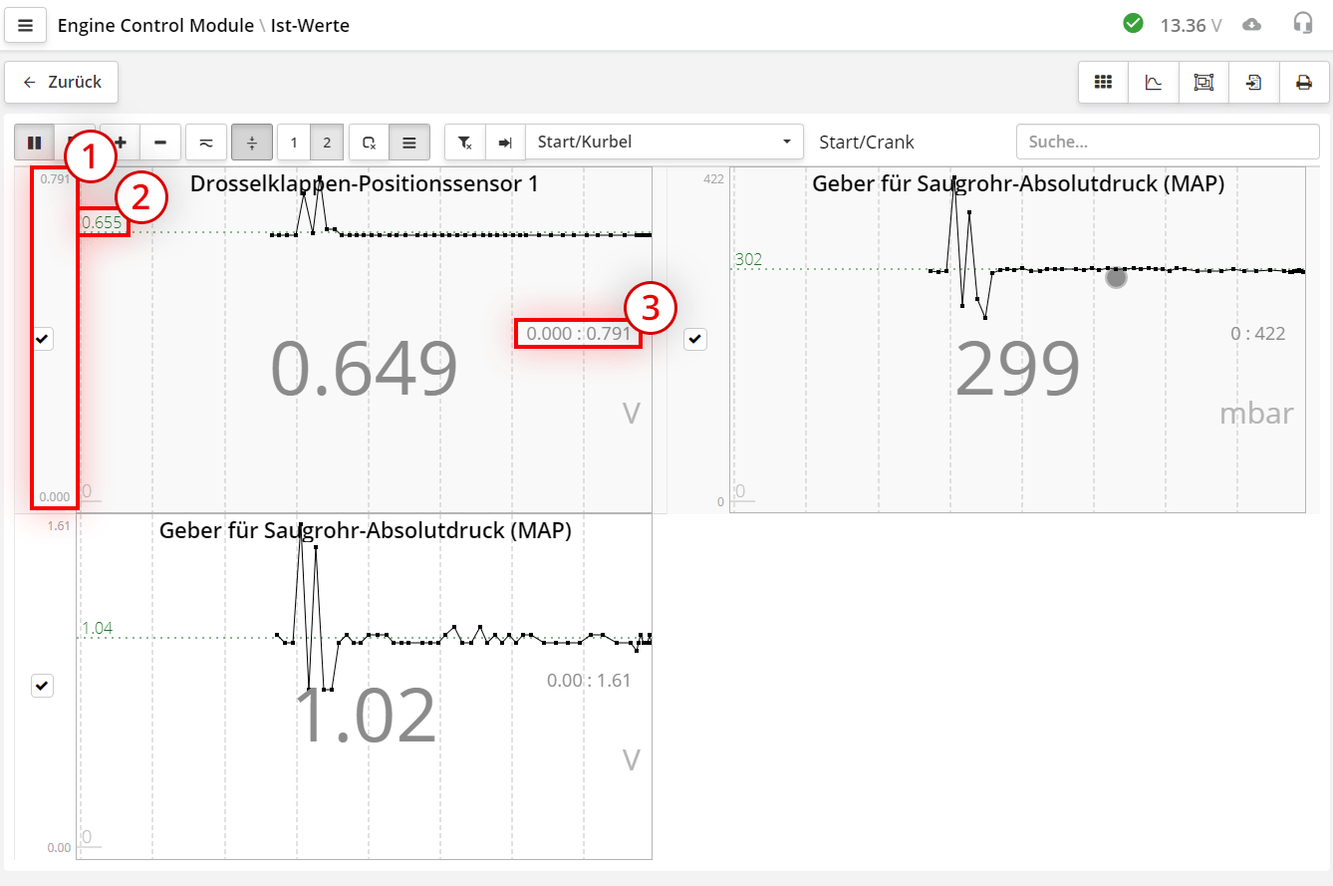Click the Engine Control Module breadcrumb

coord(155,25)
